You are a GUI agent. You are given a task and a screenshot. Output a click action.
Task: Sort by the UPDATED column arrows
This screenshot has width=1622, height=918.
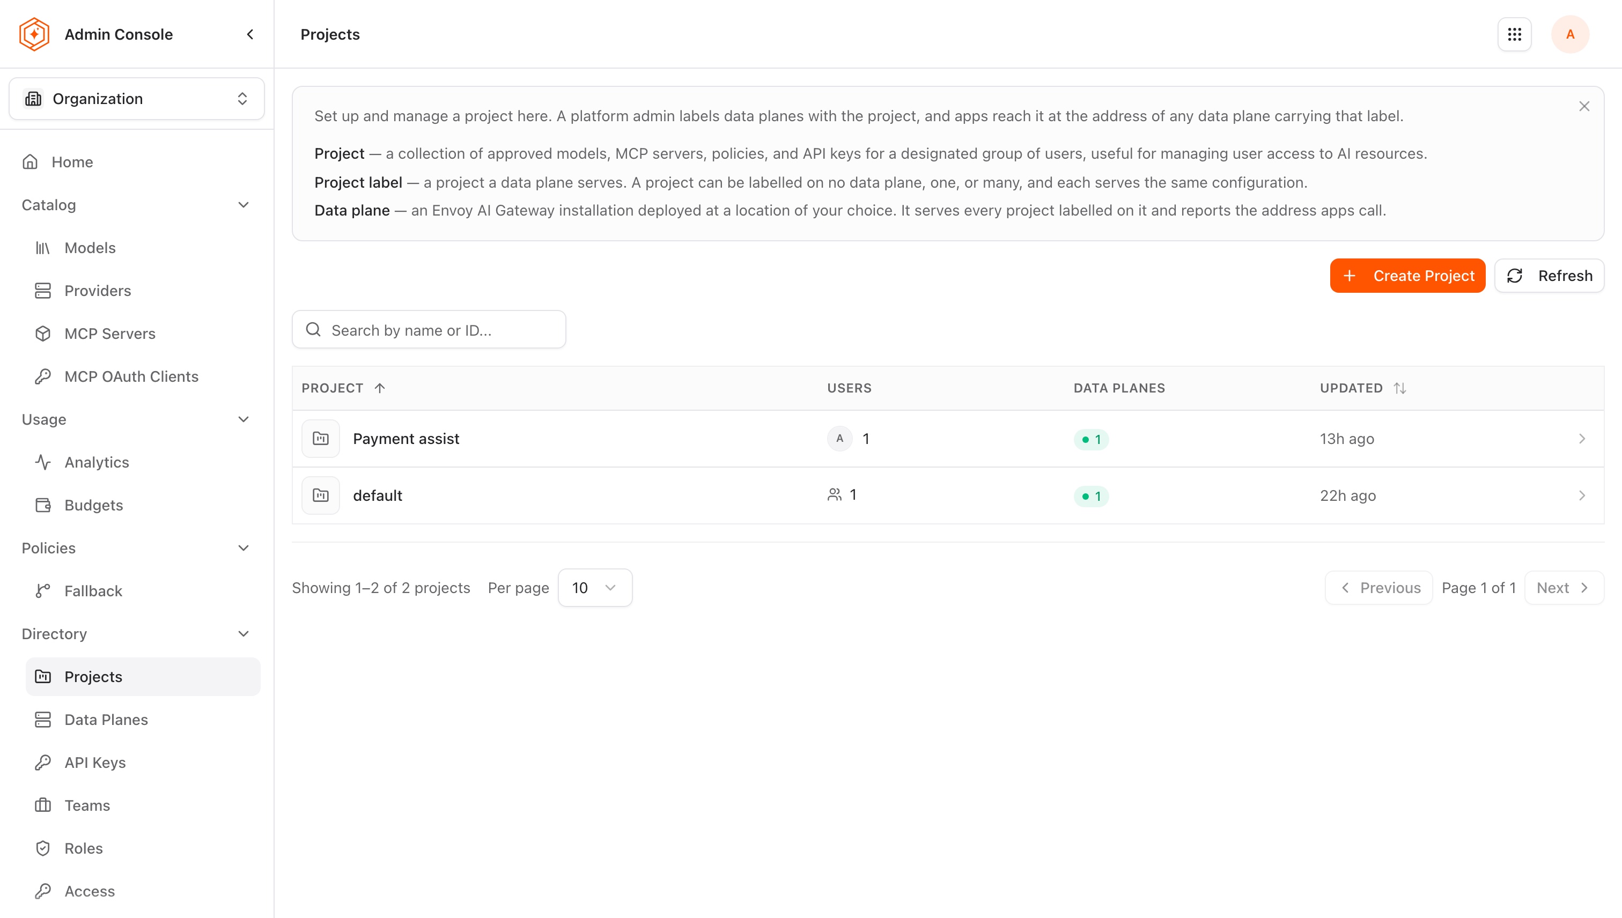(x=1399, y=388)
